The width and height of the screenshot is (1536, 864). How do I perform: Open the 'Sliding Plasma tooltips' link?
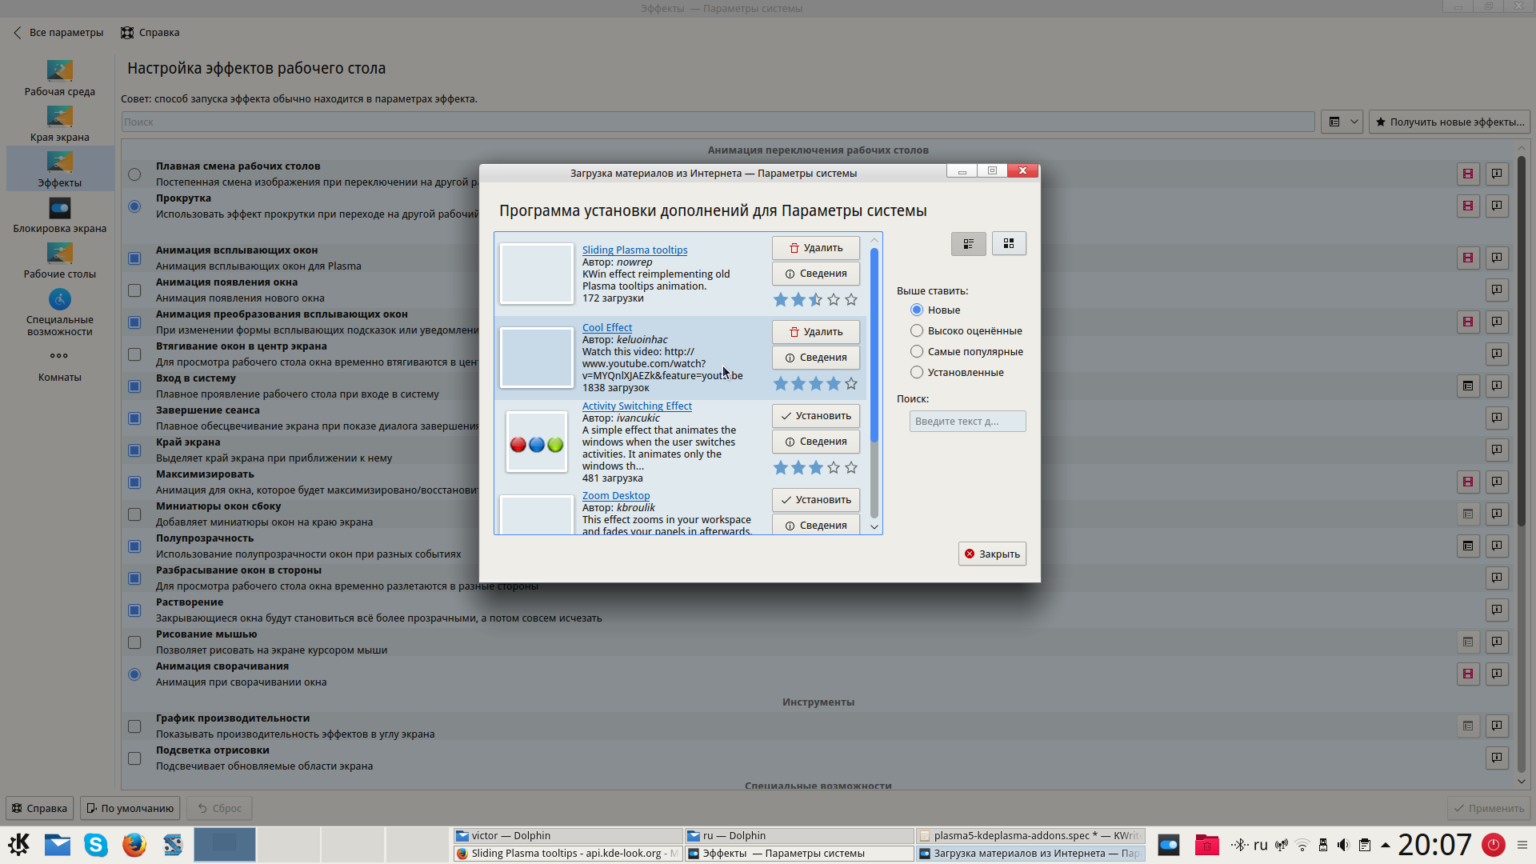634,250
